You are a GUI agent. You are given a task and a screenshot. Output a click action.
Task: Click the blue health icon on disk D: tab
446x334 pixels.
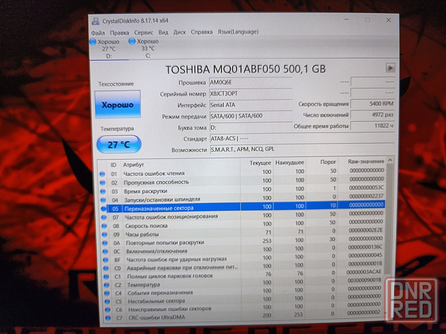coord(93,42)
